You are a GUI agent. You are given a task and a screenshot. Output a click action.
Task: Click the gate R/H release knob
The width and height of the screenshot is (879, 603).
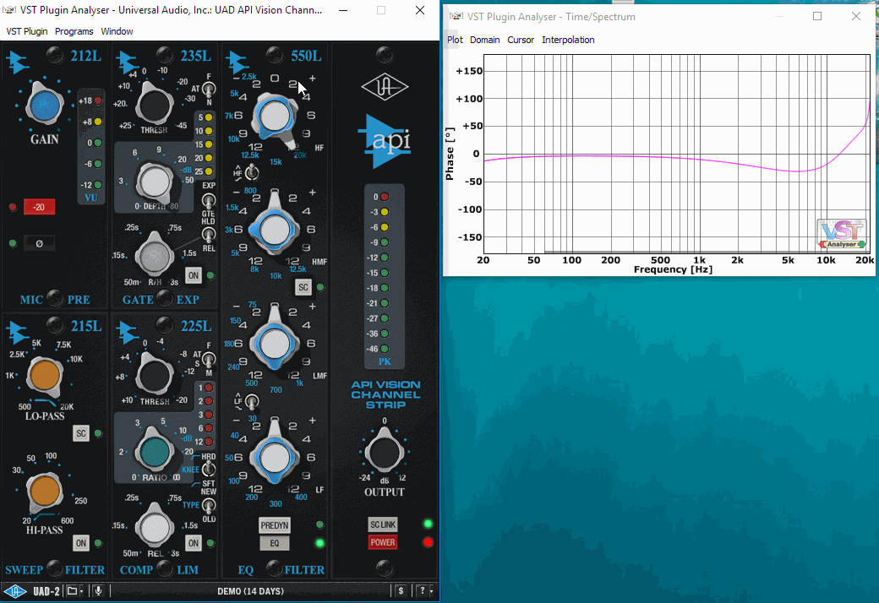[155, 256]
